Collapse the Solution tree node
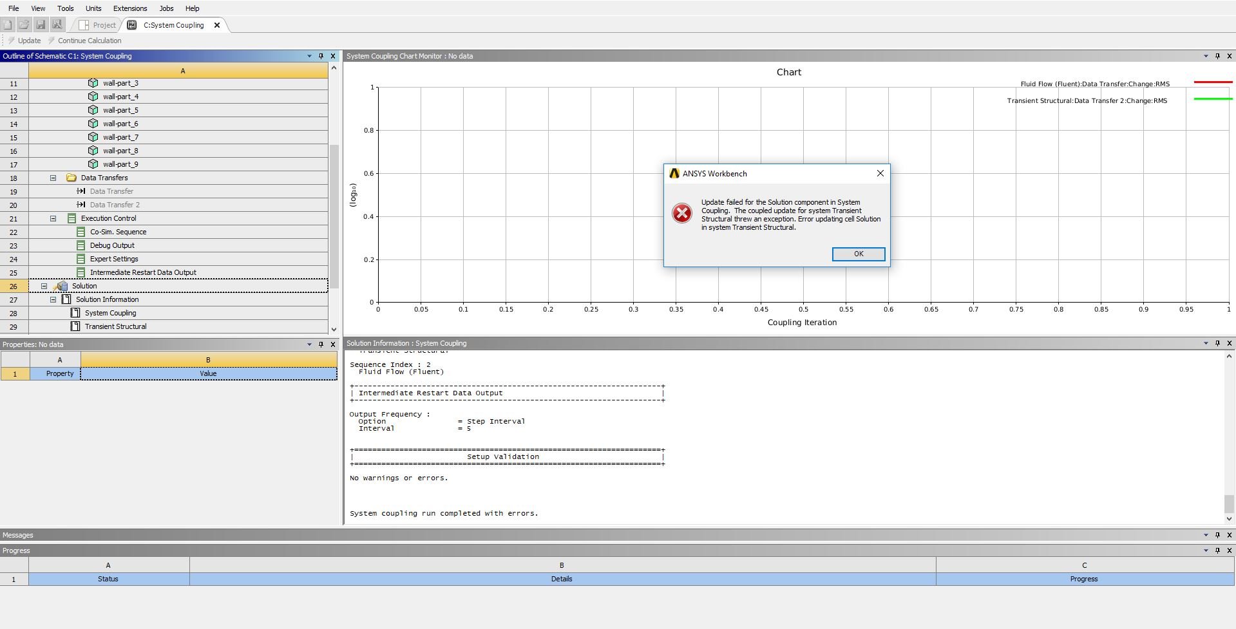1236x629 pixels. coord(44,286)
